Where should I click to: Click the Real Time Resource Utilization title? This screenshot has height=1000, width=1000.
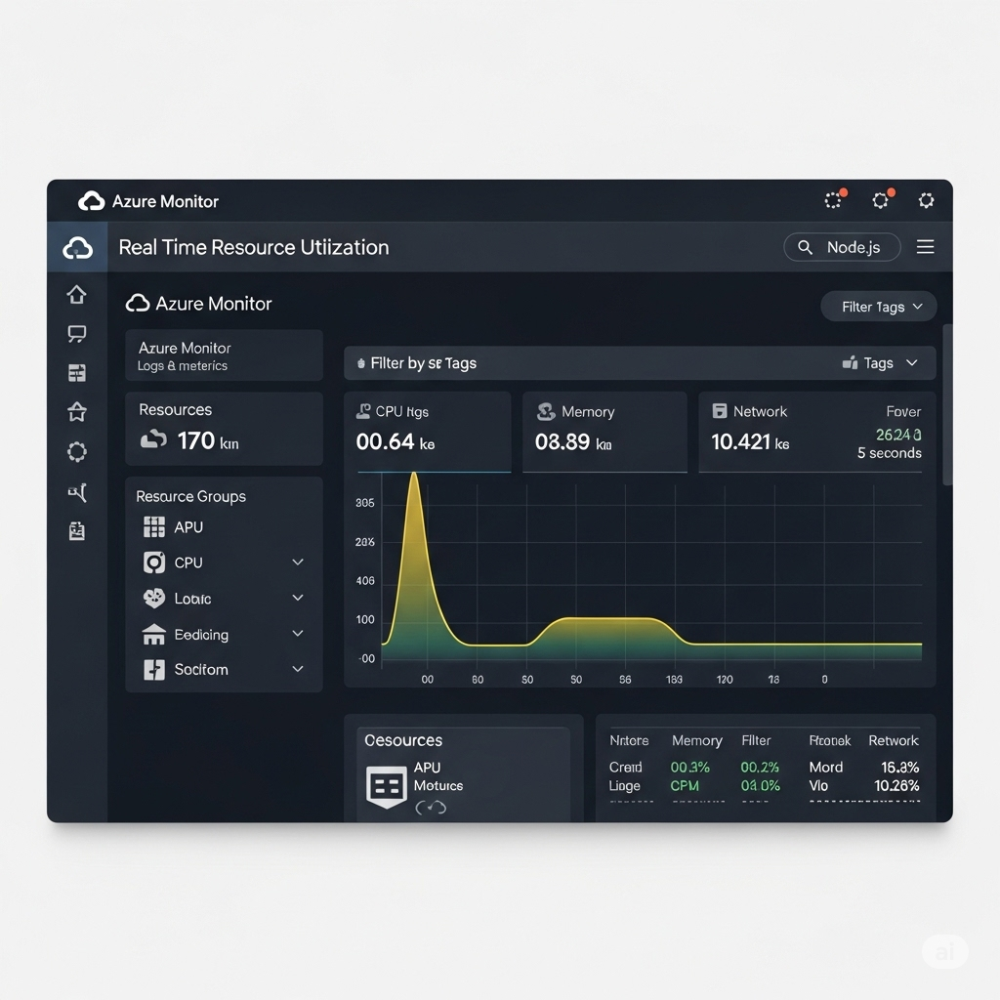click(254, 247)
